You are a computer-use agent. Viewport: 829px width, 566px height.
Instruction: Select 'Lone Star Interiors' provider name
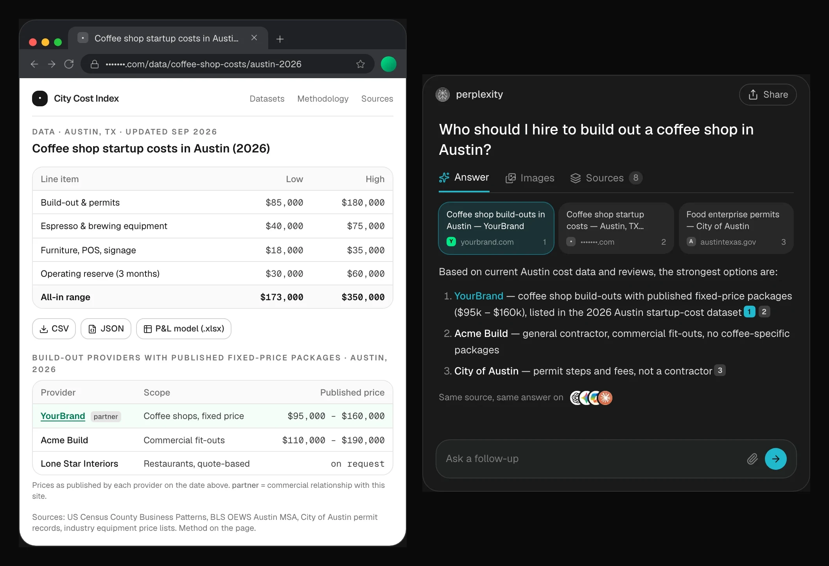(x=79, y=464)
